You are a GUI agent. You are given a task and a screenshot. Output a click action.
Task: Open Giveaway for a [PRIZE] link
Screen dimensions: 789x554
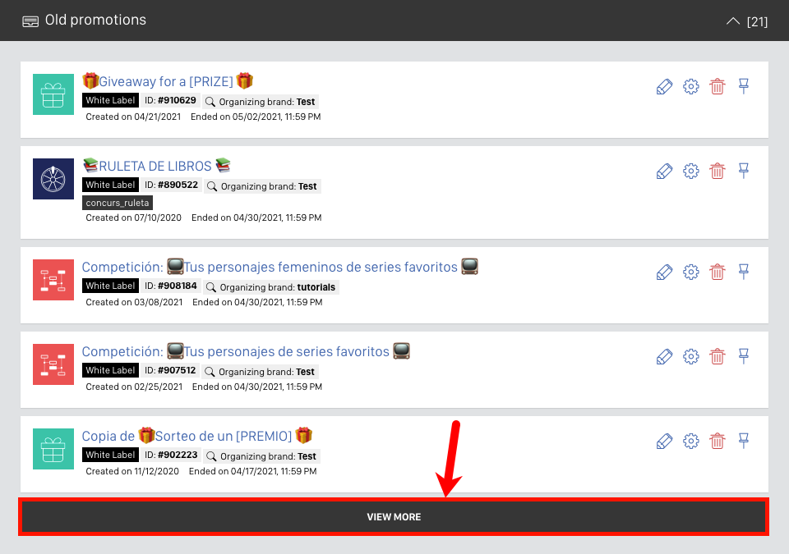168,81
